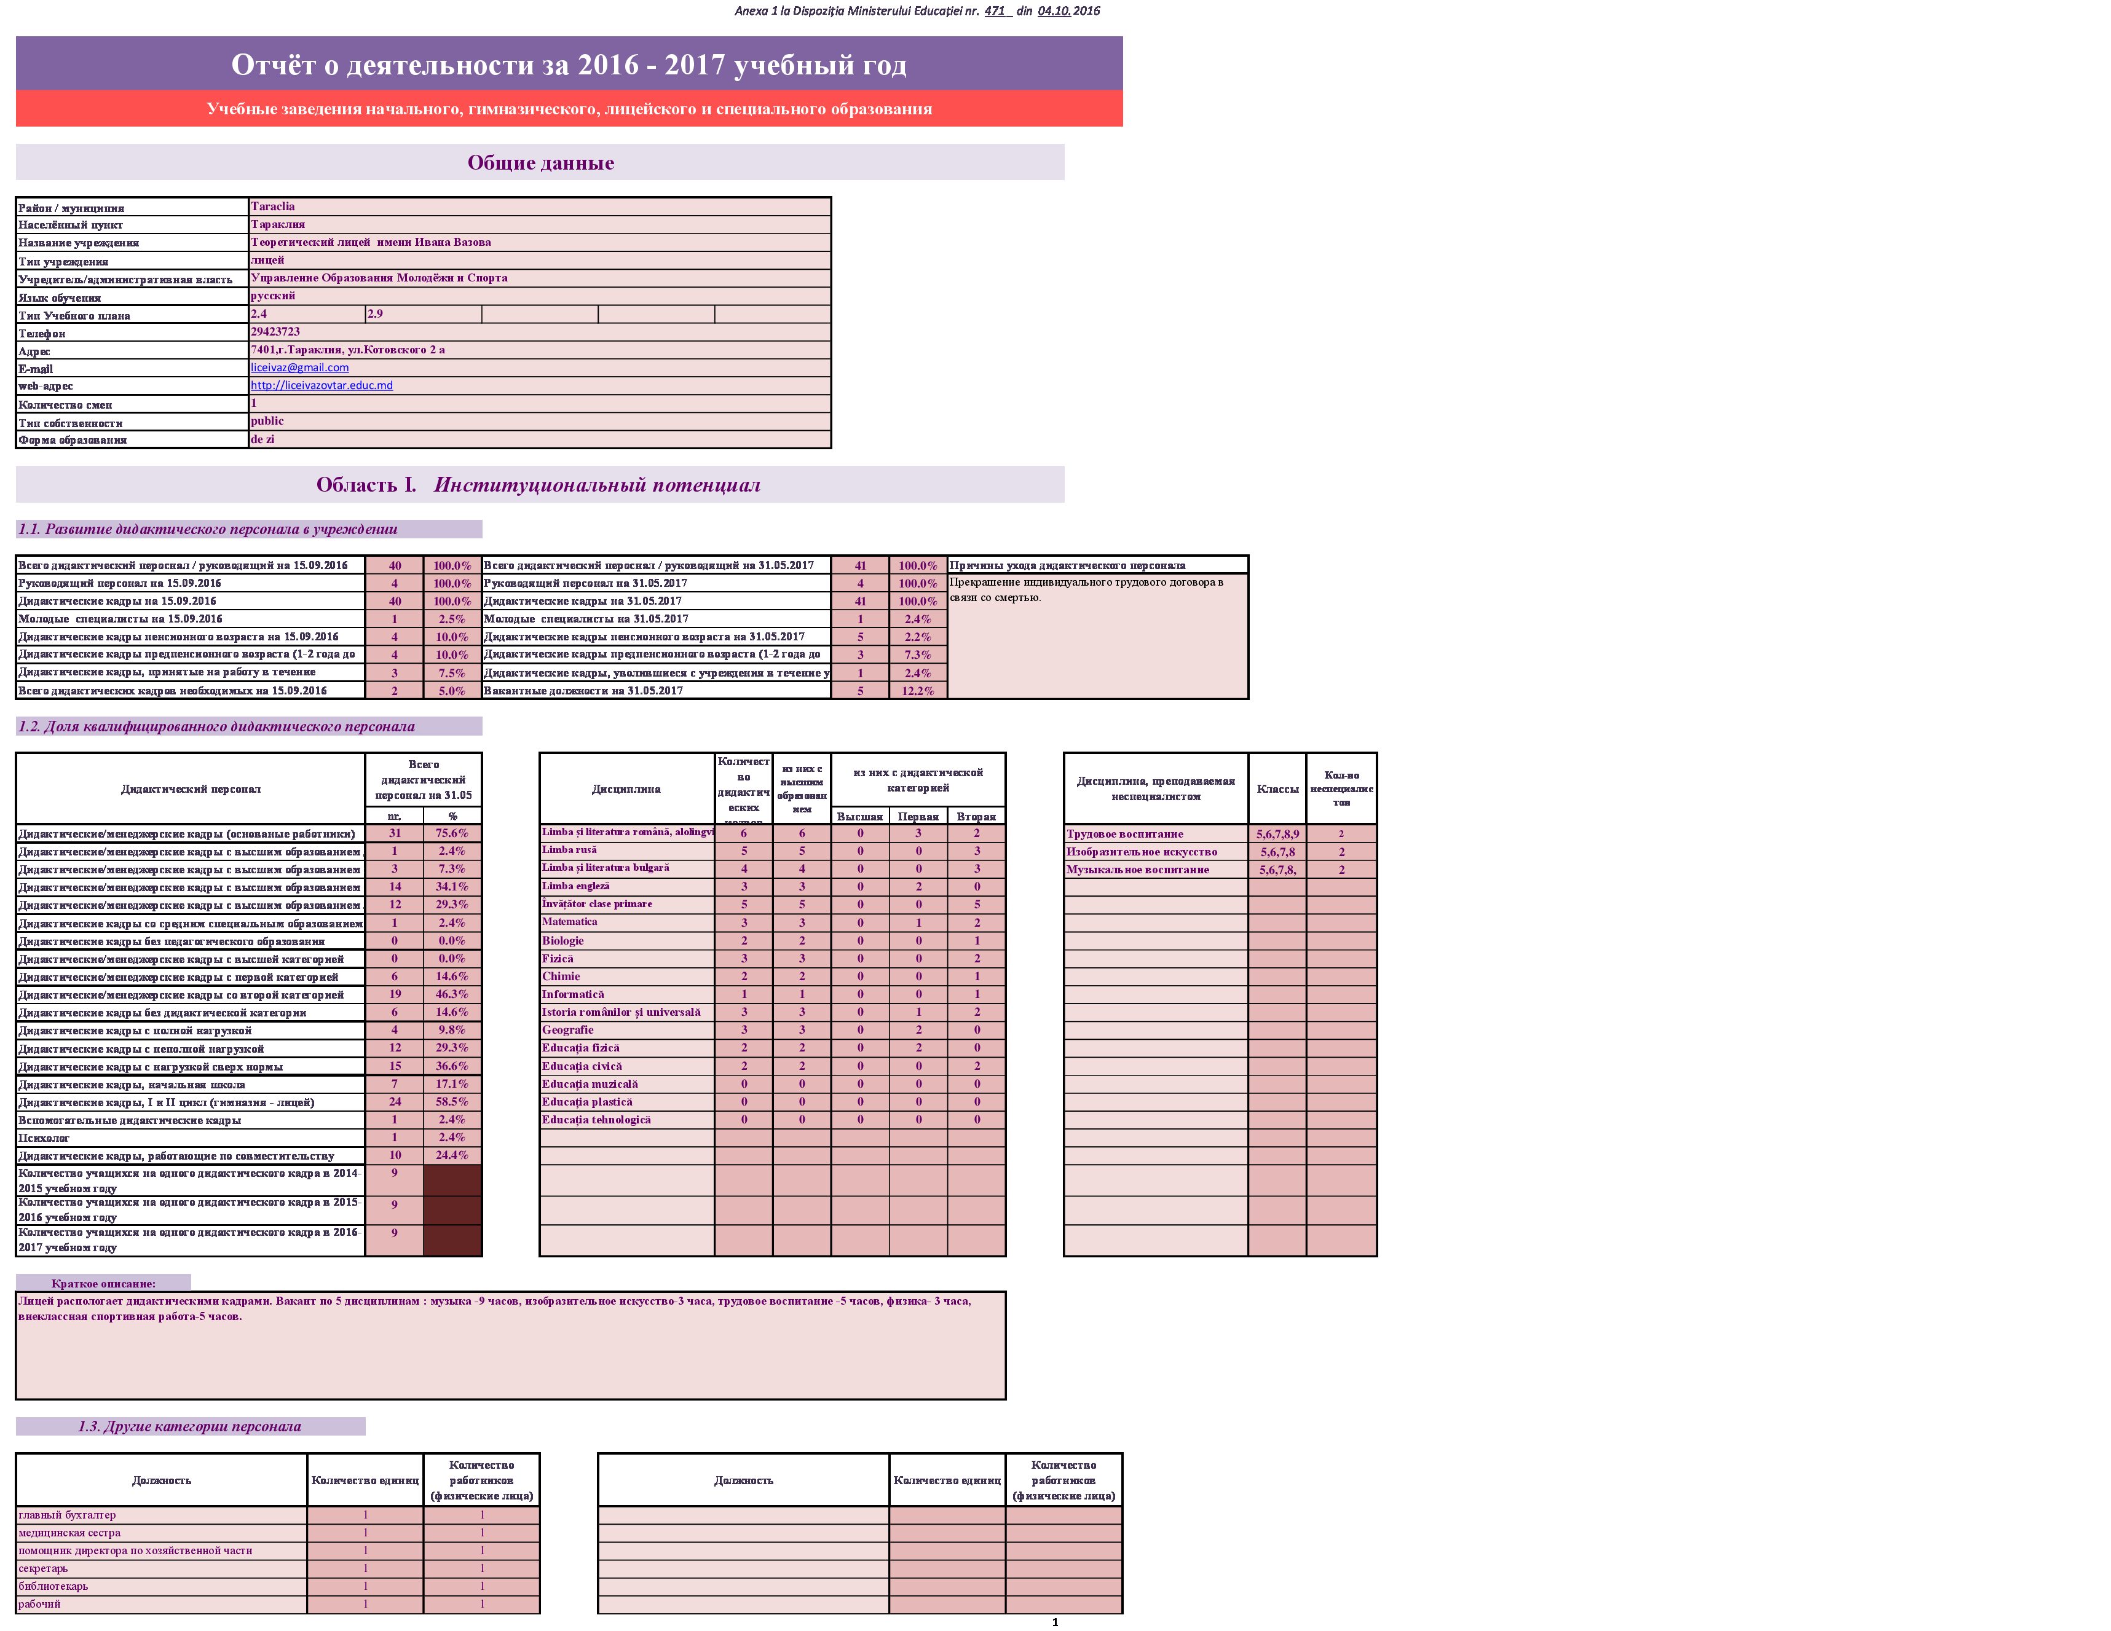
Task: Click the liceivaz@gmail.com email link
Action: [299, 367]
